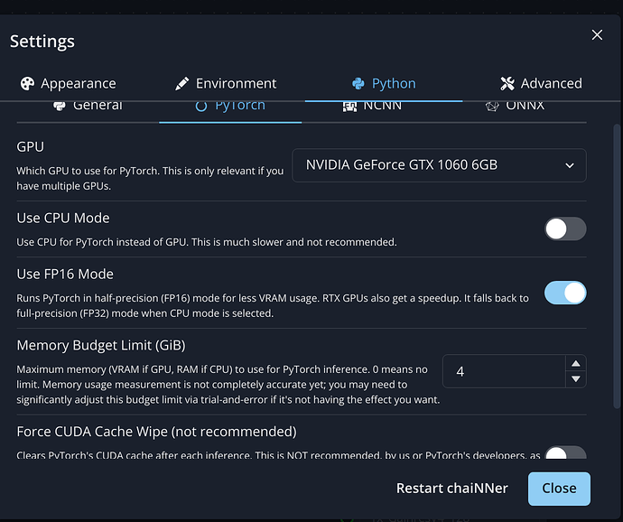Disable the Use FP16 Mode switch
Viewport: 623px width, 522px height.
[565, 293]
